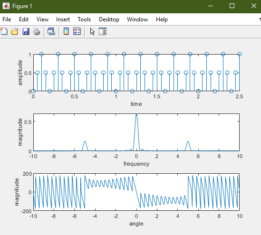
Task: Minimize the Figure 1 window
Action: coord(211,6)
